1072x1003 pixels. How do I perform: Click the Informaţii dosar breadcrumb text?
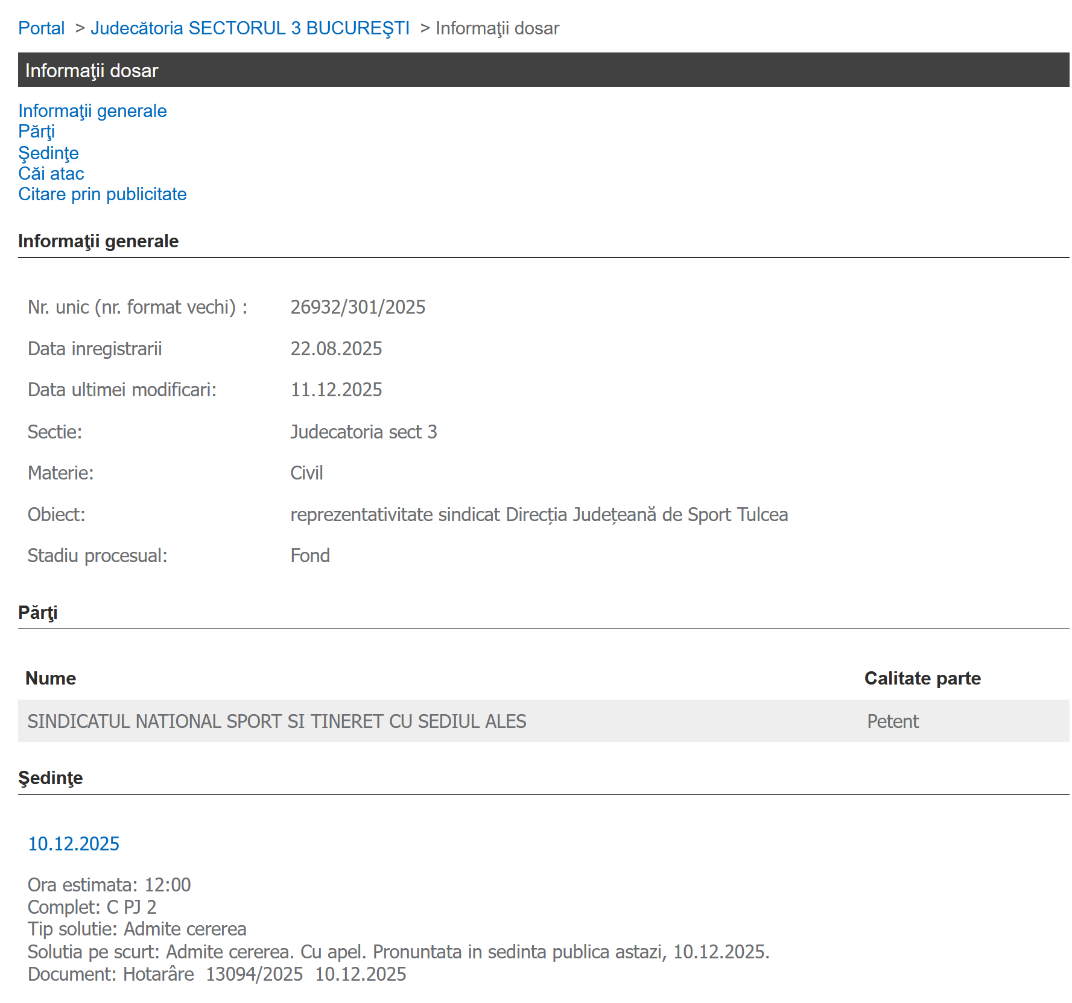point(497,28)
